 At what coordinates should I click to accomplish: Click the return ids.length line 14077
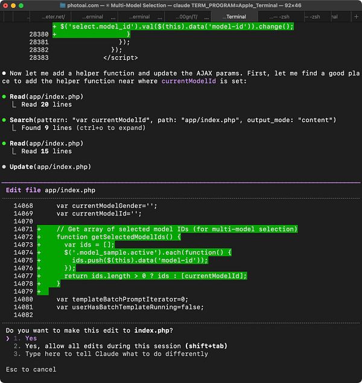click(x=156, y=276)
